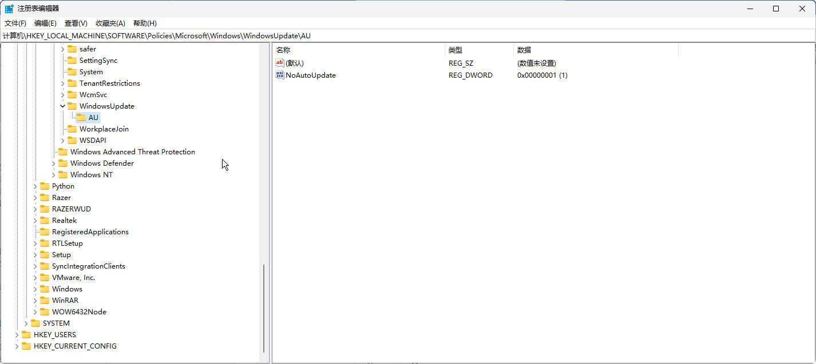
Task: Select the Python folder icon
Action: 45,186
